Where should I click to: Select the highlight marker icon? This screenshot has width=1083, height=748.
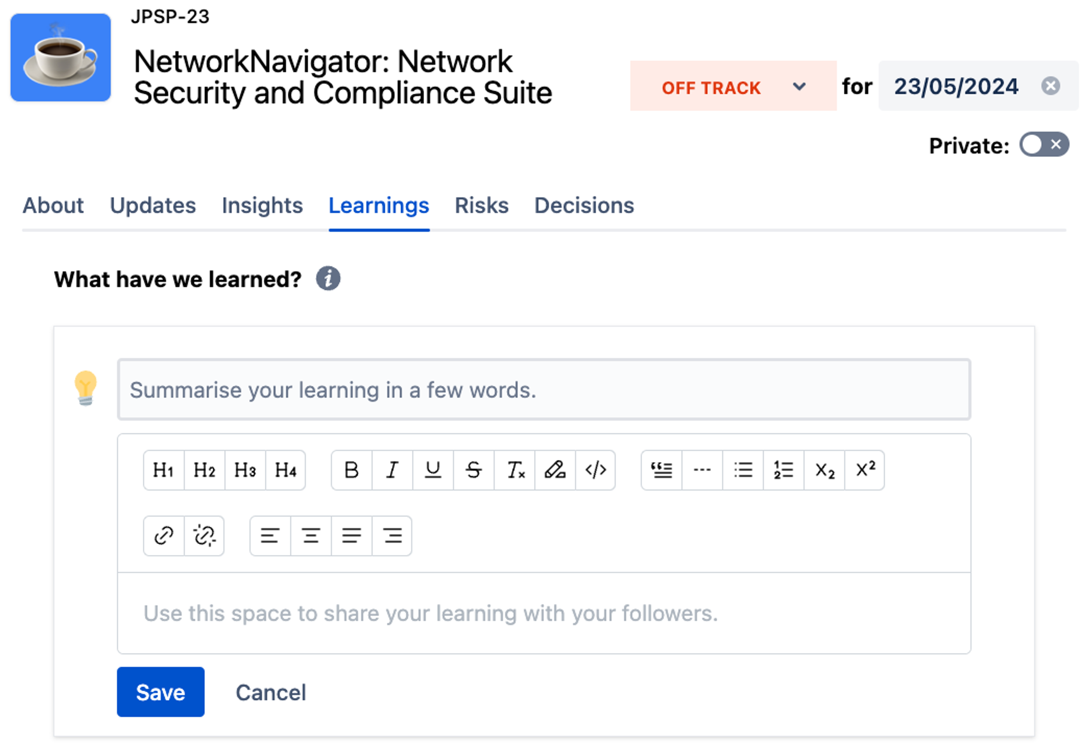(x=555, y=470)
